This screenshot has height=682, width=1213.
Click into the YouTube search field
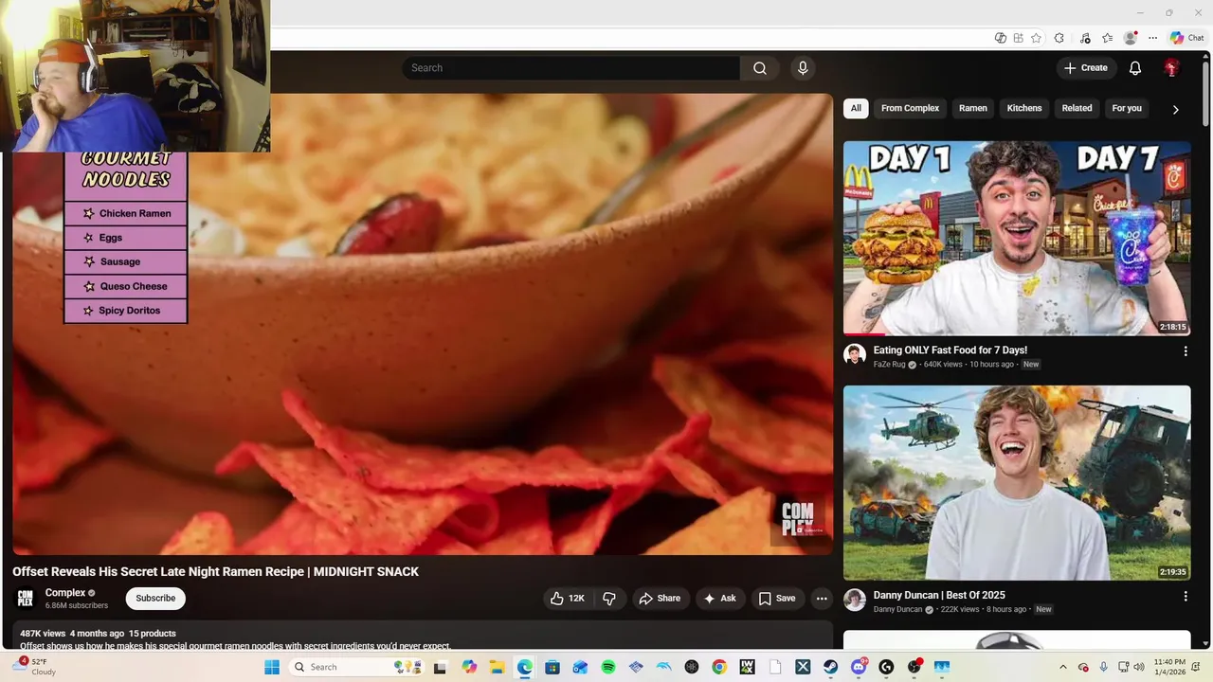pyautogui.click(x=571, y=68)
